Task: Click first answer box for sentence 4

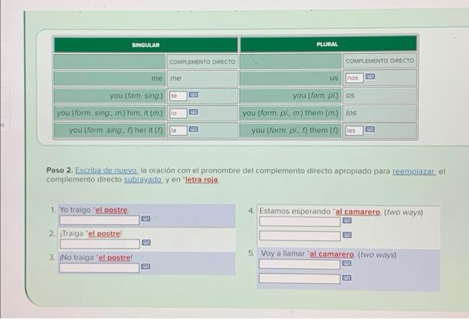Action: click(299, 221)
